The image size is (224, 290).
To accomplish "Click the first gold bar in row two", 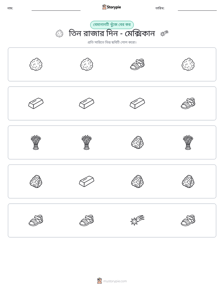I will click(x=36, y=103).
